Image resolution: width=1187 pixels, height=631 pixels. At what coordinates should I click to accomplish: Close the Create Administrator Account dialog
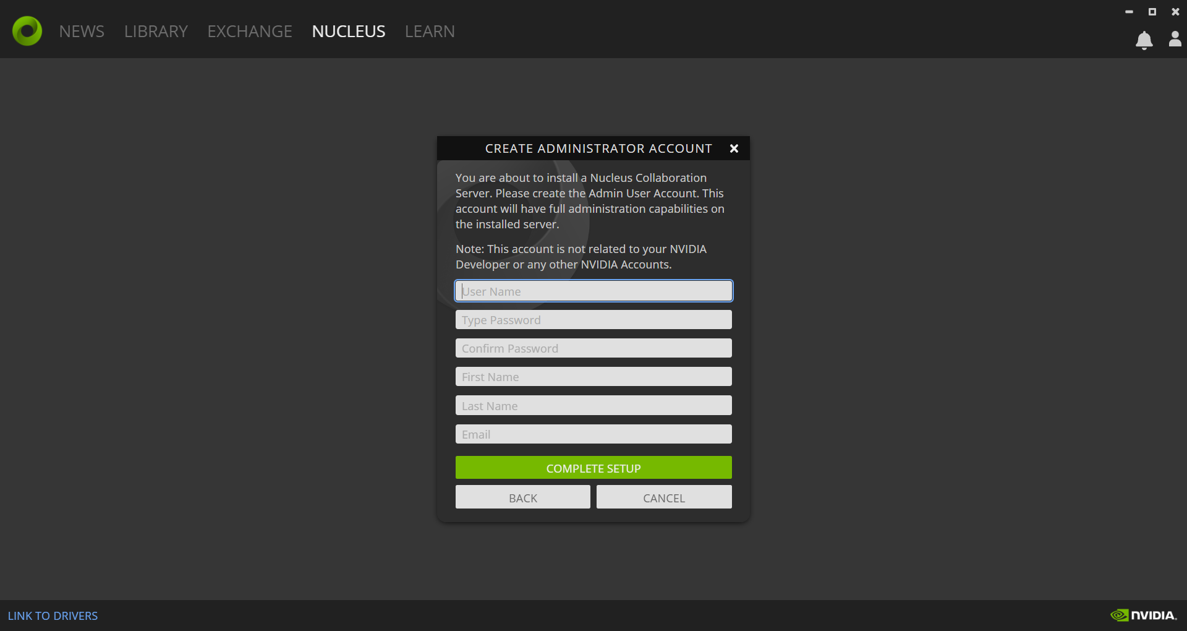(x=734, y=148)
